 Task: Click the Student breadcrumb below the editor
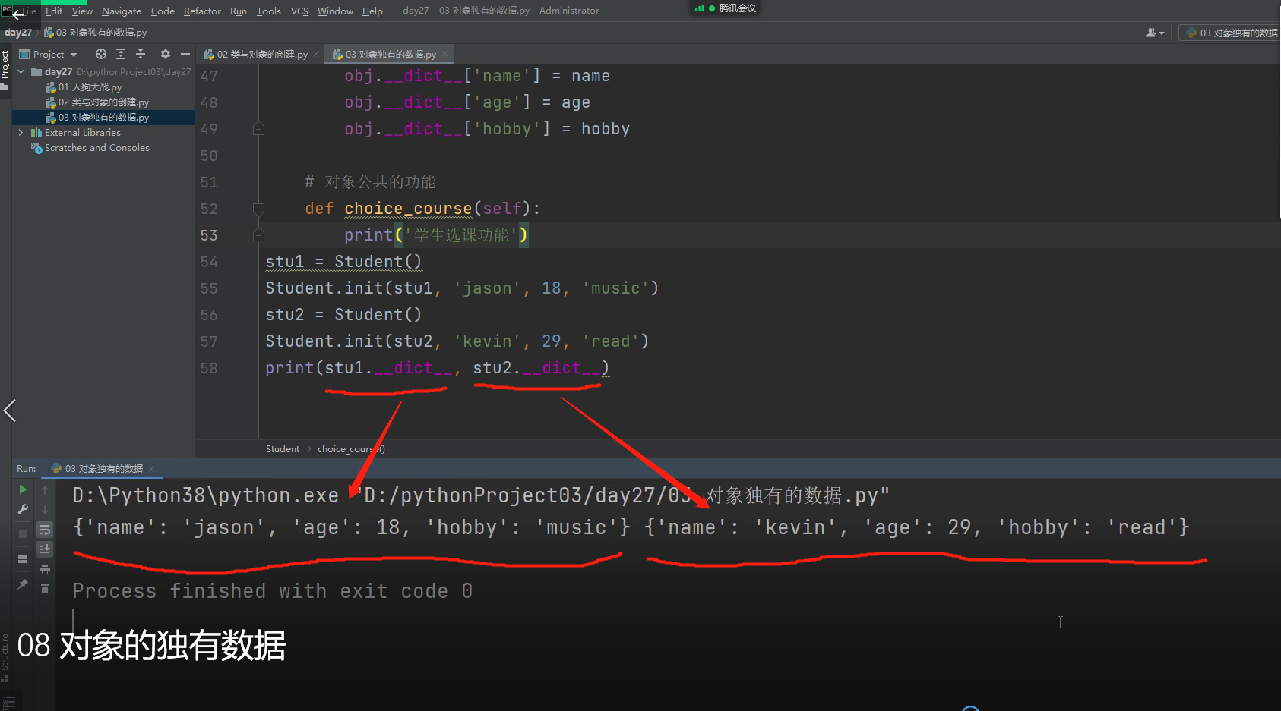click(283, 448)
